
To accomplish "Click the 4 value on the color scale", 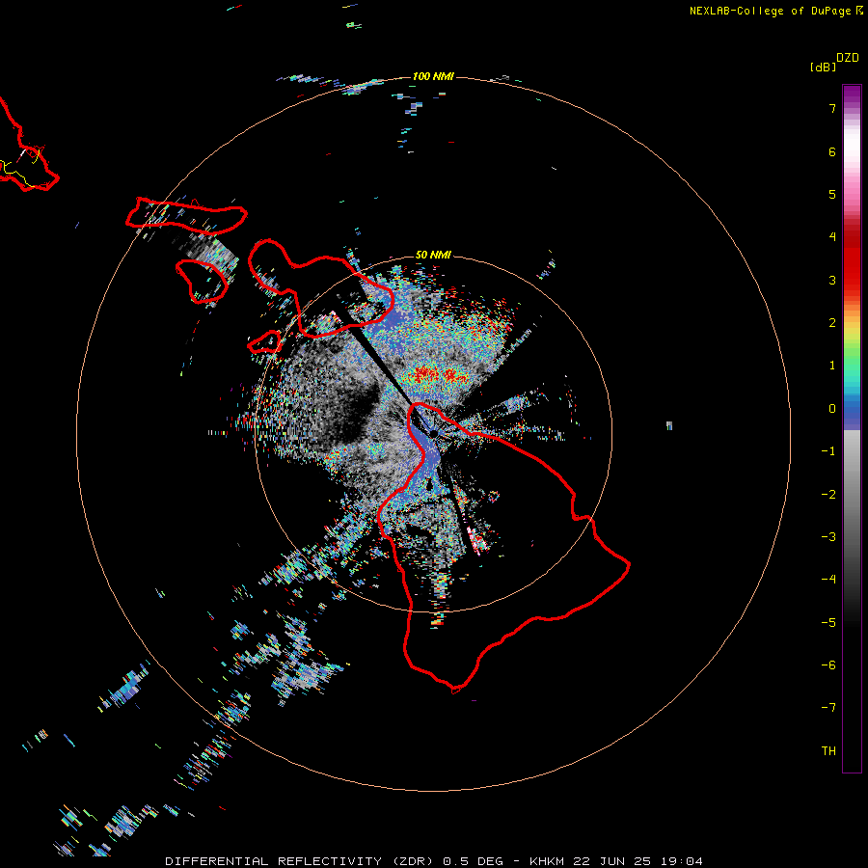I will click(x=832, y=237).
